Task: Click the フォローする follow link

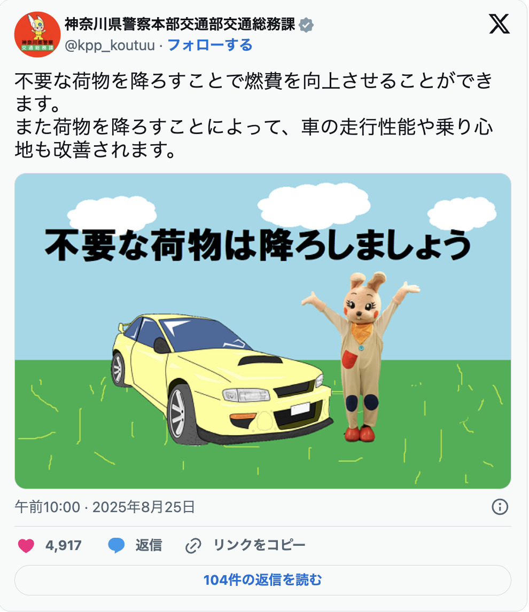Action: tap(210, 45)
